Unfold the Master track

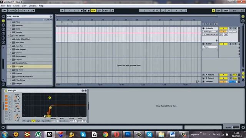click(x=203, y=82)
